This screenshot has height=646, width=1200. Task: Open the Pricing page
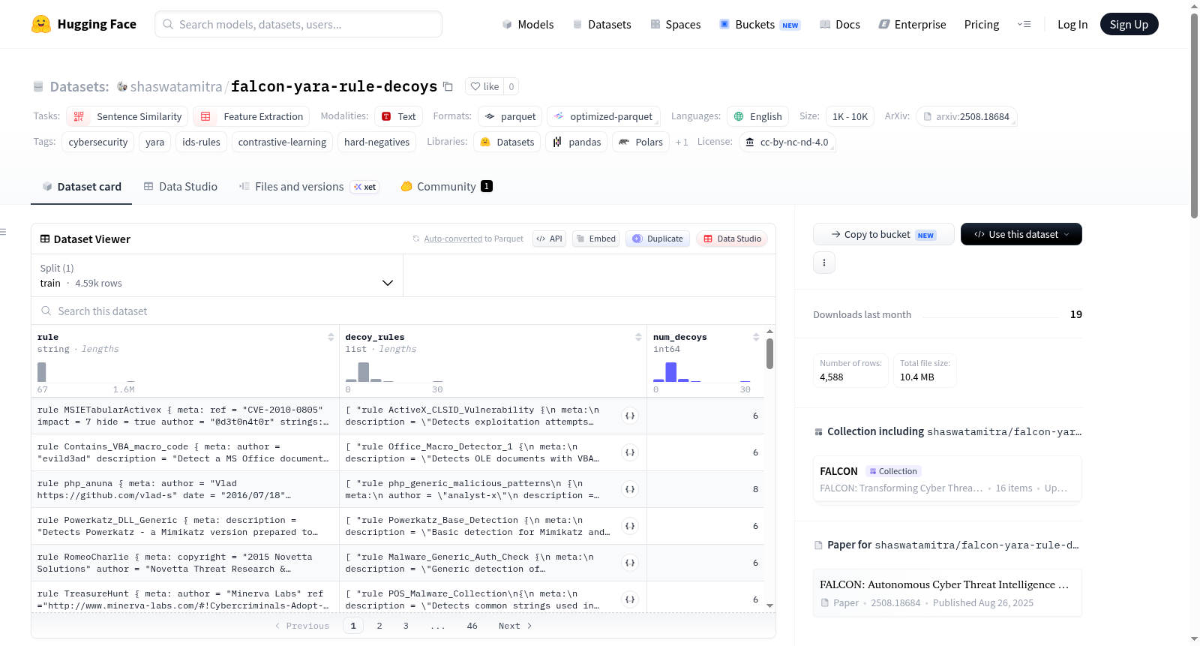tap(982, 24)
